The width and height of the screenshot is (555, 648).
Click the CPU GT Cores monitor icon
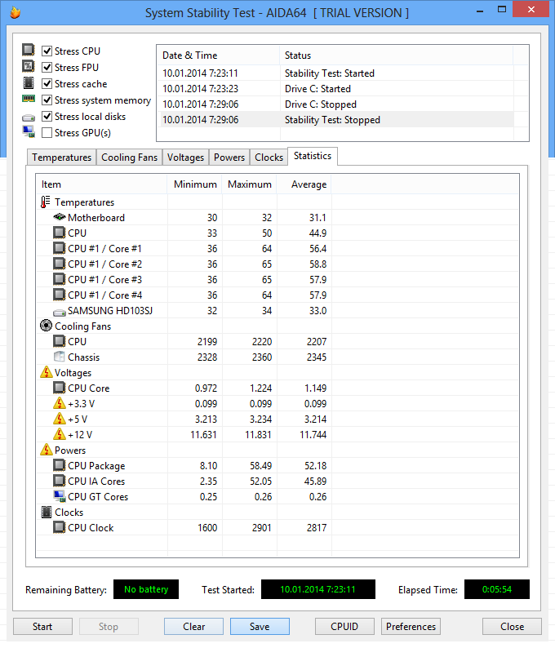59,497
